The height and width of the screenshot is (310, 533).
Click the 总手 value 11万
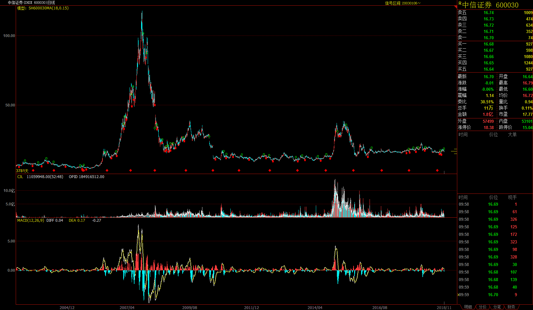click(489, 108)
